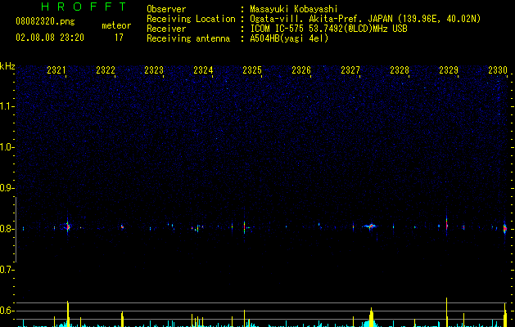This screenshot has width=515, height=327.
Task: Select the Ogata-vill. Akita-Pref. JAPAN location text
Action: [365, 19]
